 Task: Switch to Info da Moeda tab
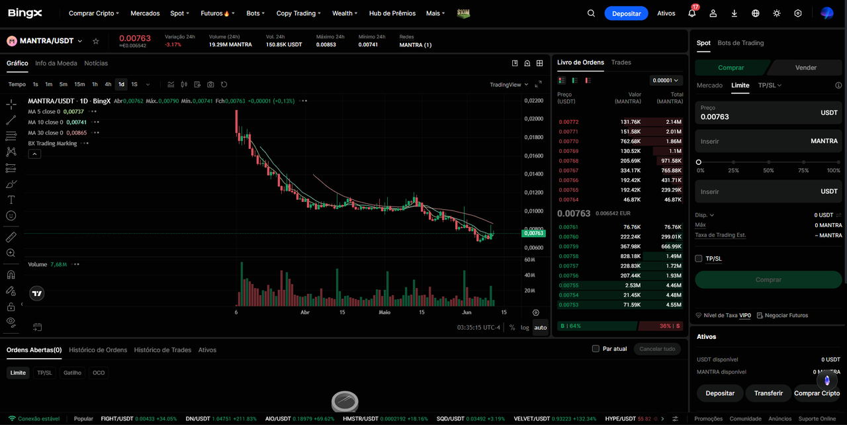[x=56, y=63]
